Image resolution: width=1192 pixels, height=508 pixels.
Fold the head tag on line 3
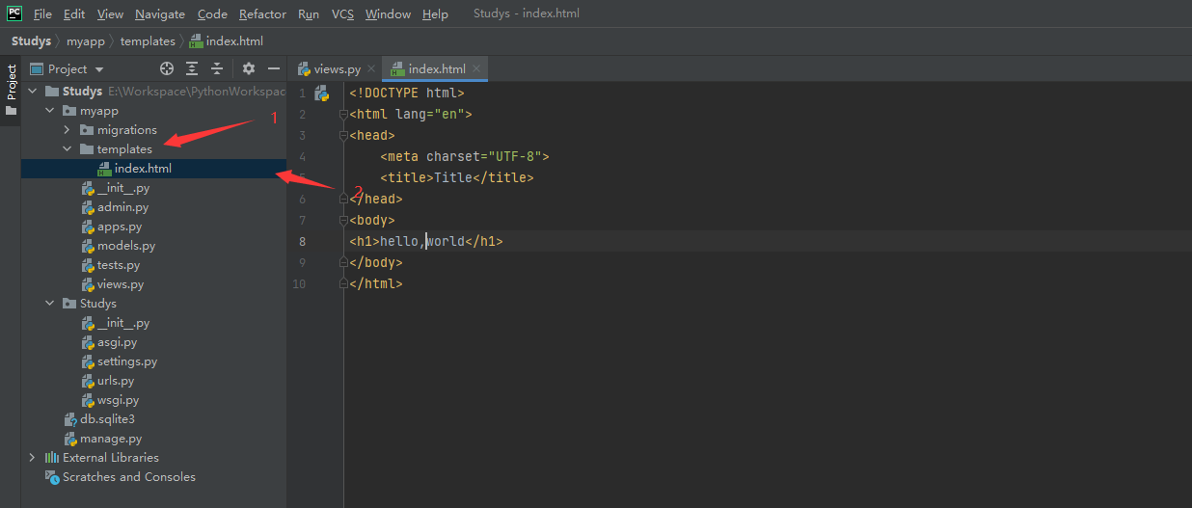(x=343, y=136)
